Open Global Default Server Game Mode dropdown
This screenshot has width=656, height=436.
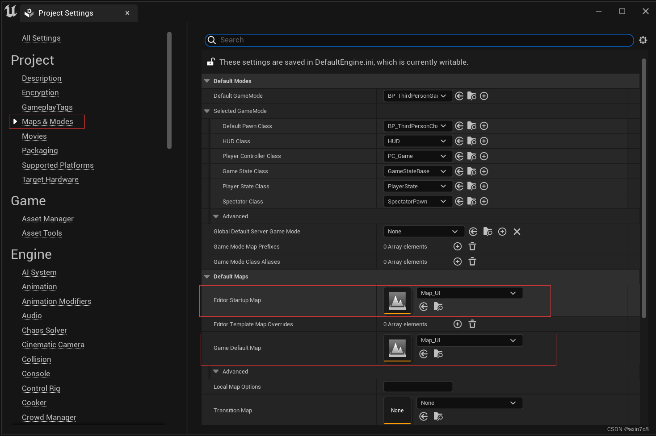[424, 232]
